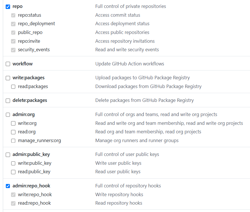The height and width of the screenshot is (212, 250).
Task: Enable read:org scope checkbox
Action: [13, 132]
